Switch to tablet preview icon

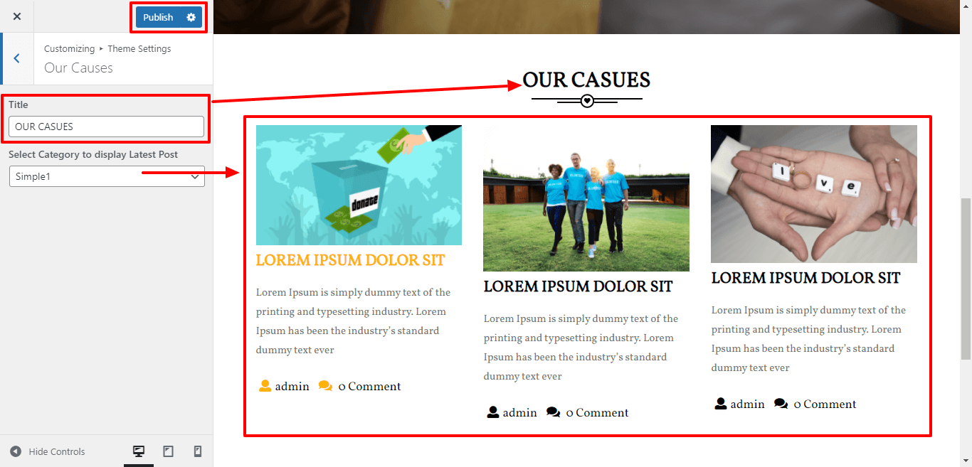(169, 451)
